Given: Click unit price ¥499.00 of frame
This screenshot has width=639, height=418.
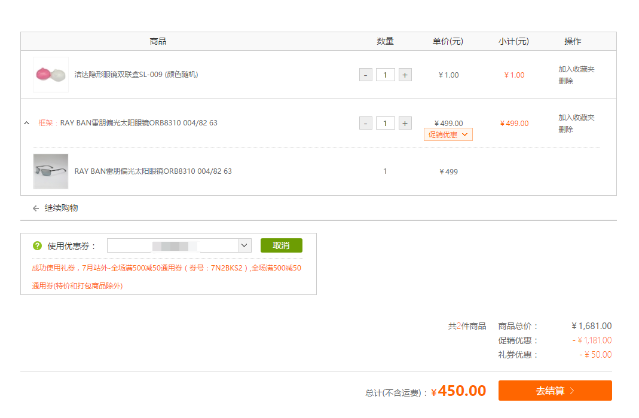Looking at the screenshot, I should pyautogui.click(x=448, y=124).
